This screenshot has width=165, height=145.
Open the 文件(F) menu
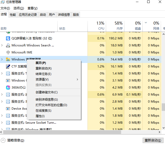[5, 8]
